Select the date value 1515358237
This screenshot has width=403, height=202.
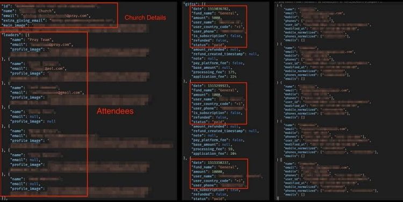218,163
